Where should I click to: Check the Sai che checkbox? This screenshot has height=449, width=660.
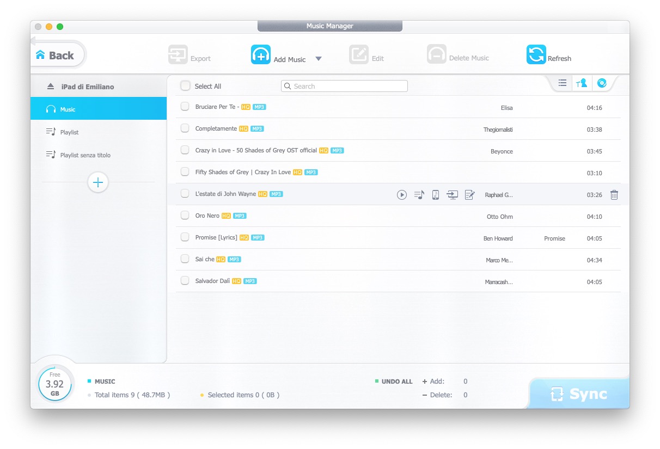[185, 259]
